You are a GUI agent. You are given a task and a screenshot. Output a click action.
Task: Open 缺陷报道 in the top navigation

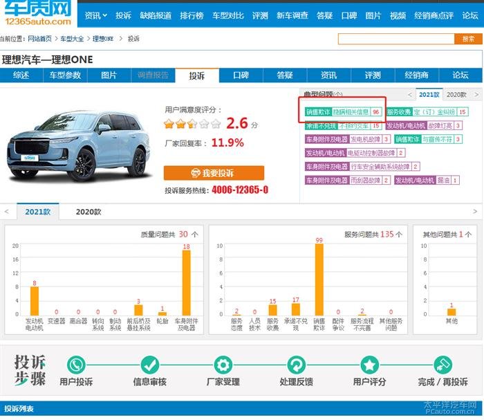(156, 15)
